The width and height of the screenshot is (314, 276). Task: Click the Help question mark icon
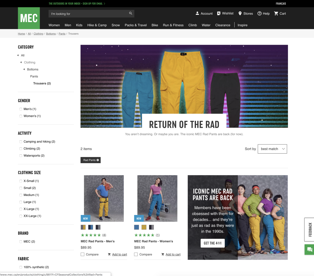pos(259,13)
